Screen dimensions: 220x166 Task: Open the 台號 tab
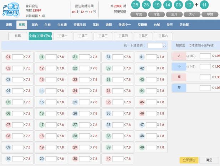pyautogui.click(x=157, y=25)
